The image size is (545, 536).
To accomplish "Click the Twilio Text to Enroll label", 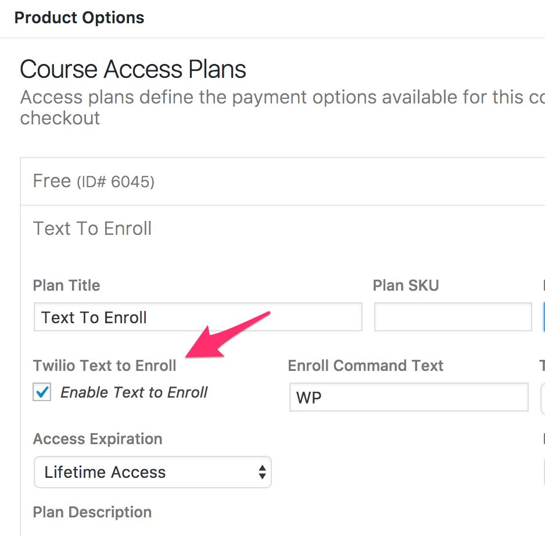I will point(105,366).
